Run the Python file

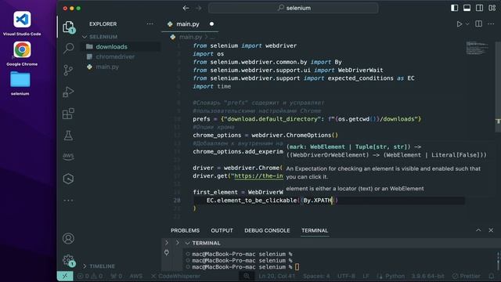[460, 24]
